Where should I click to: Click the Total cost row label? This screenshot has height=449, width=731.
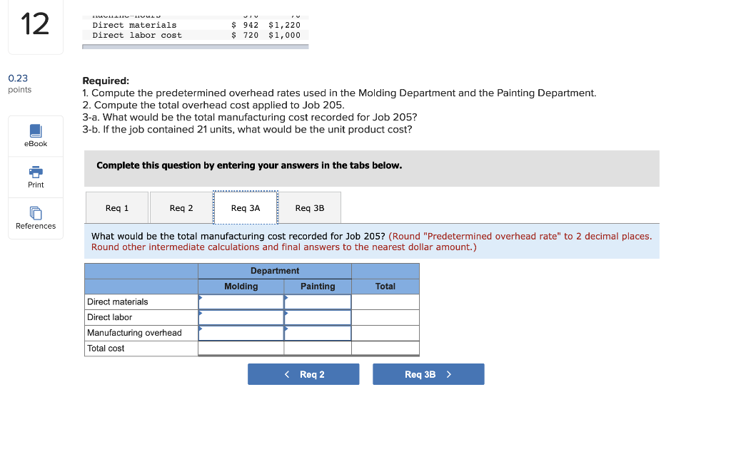pos(104,349)
